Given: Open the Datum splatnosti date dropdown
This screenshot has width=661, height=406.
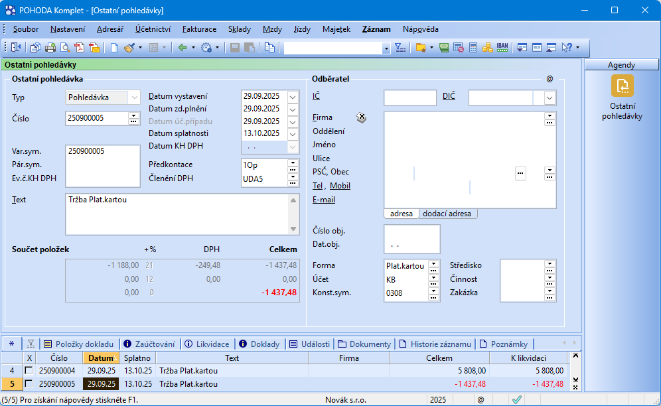Looking at the screenshot, I should tap(293, 134).
